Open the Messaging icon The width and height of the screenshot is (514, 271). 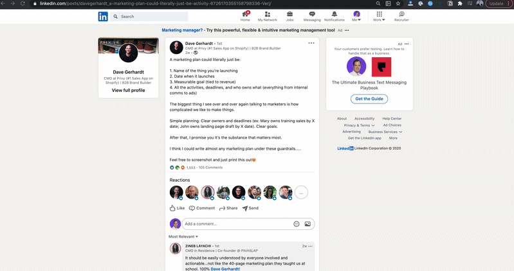click(x=312, y=16)
